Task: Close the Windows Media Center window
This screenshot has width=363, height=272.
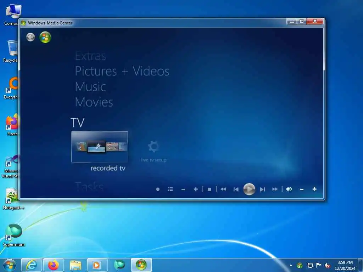Action: [315, 22]
